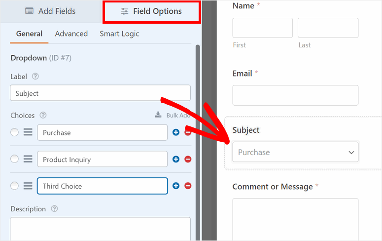Click the sidebar panel scrollbar
This screenshot has width=382, height=241.
(198, 123)
